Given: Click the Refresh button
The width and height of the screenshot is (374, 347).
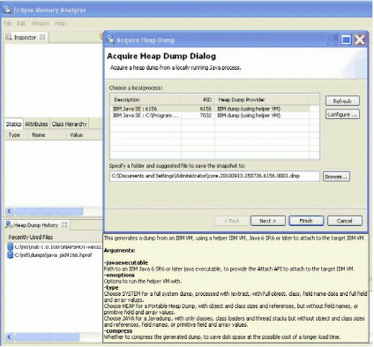Looking at the screenshot, I should [342, 101].
